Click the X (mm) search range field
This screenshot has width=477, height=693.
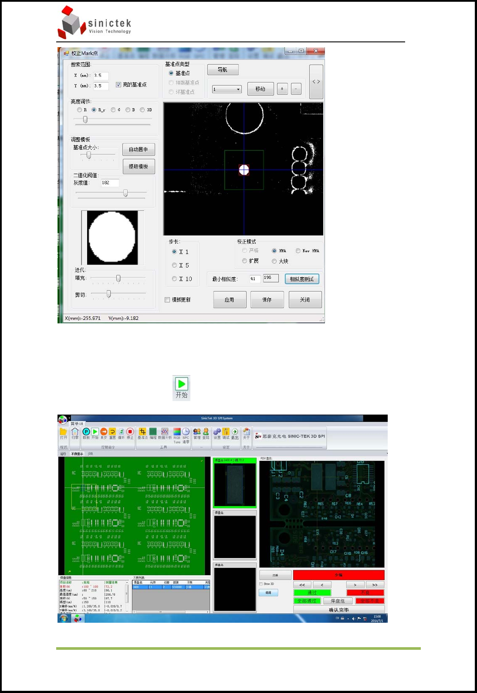(101, 75)
